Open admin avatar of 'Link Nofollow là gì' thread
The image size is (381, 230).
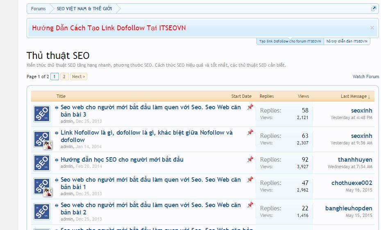click(x=42, y=139)
